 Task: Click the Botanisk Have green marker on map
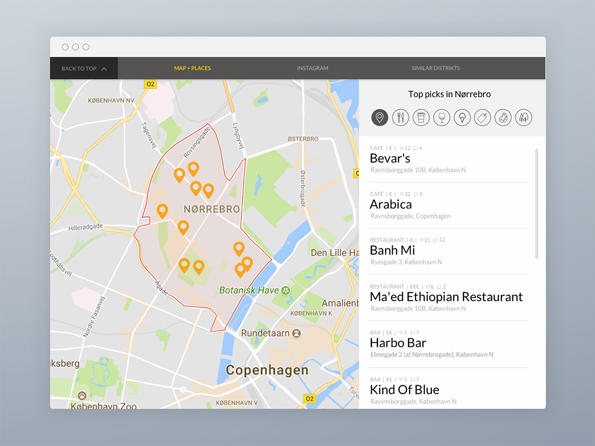pos(286,290)
